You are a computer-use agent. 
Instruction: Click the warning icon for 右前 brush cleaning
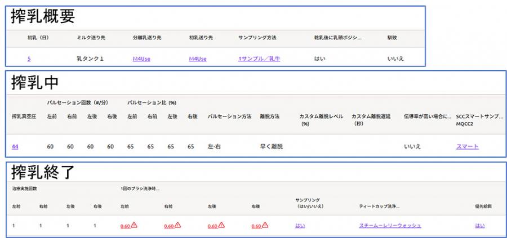click(178, 226)
